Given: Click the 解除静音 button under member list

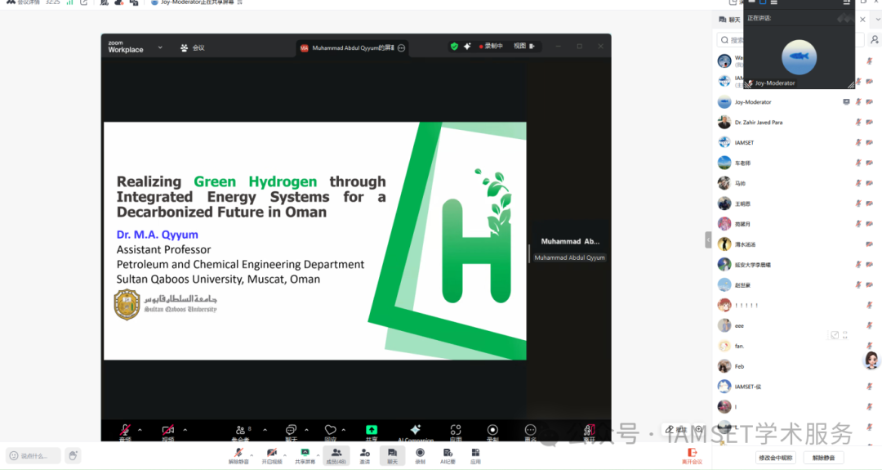Looking at the screenshot, I should point(823,458).
